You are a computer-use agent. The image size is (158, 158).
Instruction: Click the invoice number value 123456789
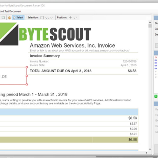pos(130,61)
